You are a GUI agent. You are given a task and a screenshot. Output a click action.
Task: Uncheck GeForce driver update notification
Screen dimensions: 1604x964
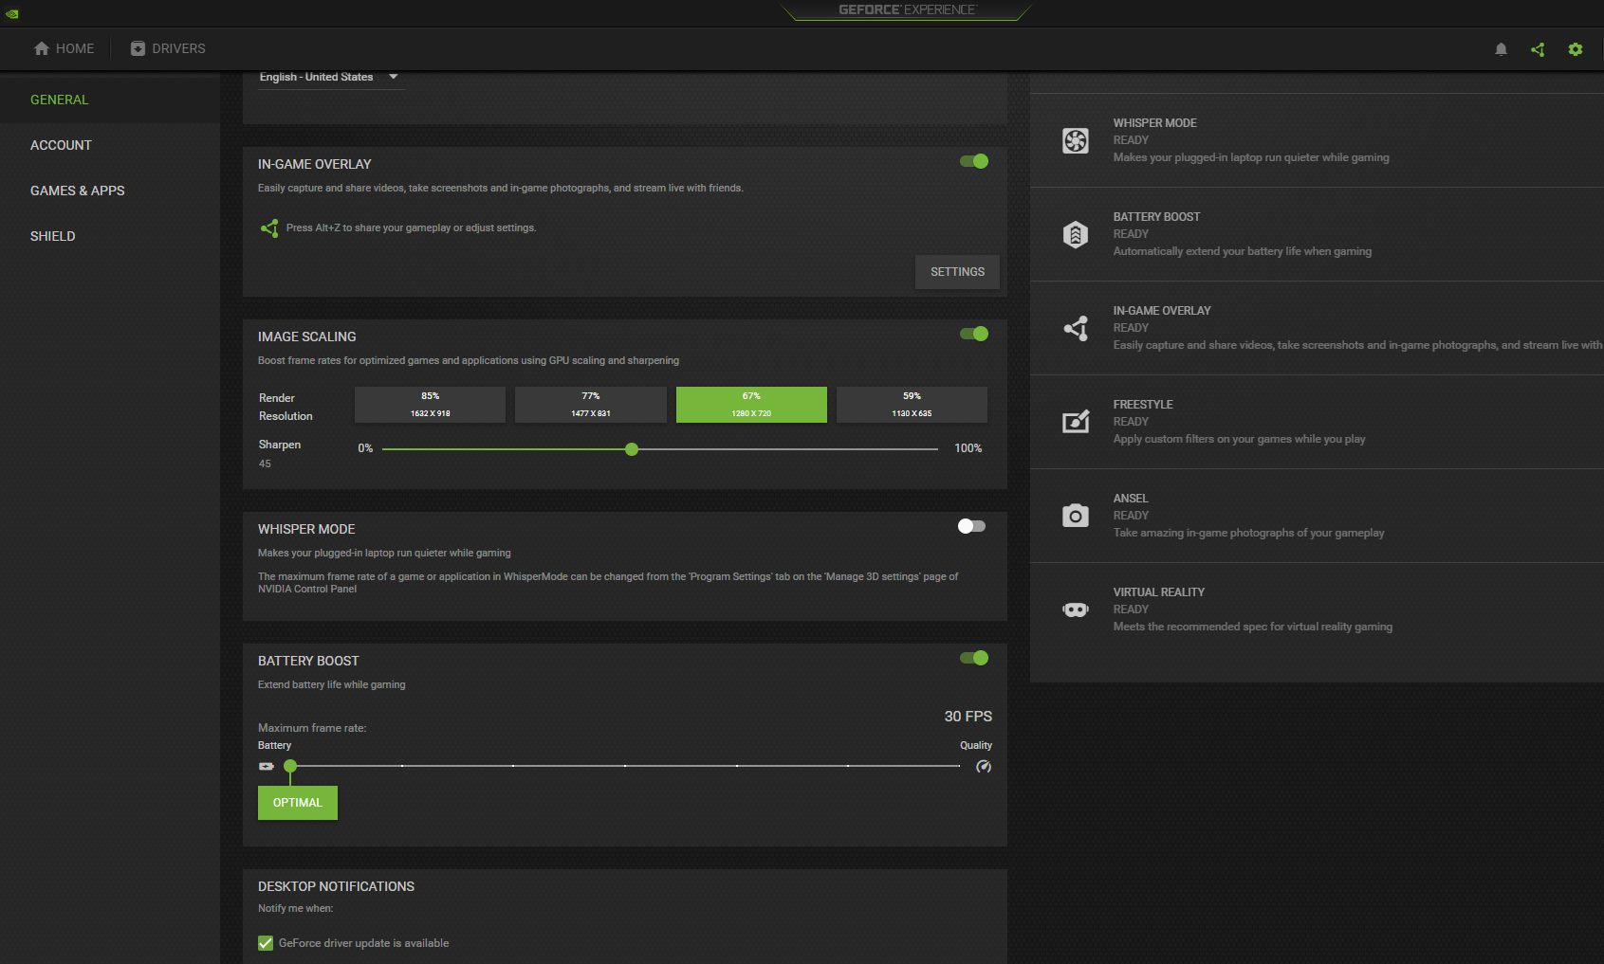click(x=266, y=943)
